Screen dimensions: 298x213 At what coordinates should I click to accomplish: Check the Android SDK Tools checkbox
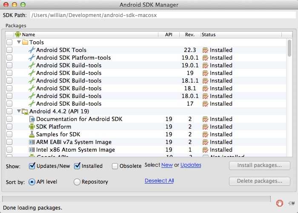(9, 50)
